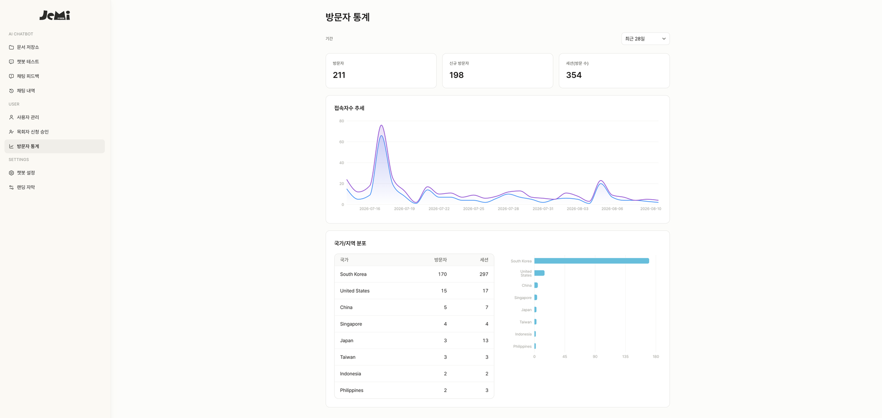Click the 신규 방문자 198 stat card
Viewport: 882px width, 418px height.
click(x=497, y=70)
